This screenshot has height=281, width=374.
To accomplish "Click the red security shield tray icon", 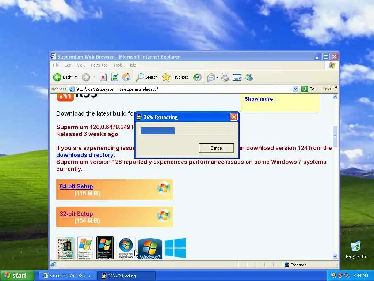I will click(x=340, y=276).
